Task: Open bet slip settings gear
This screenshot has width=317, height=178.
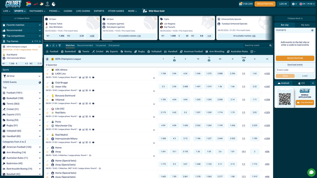Action: tap(312, 30)
